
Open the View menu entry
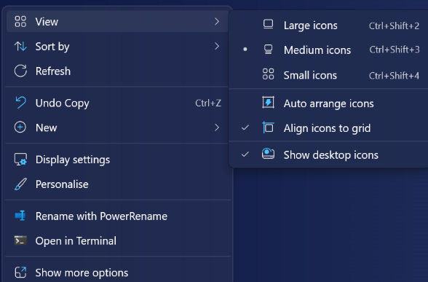tap(117, 22)
